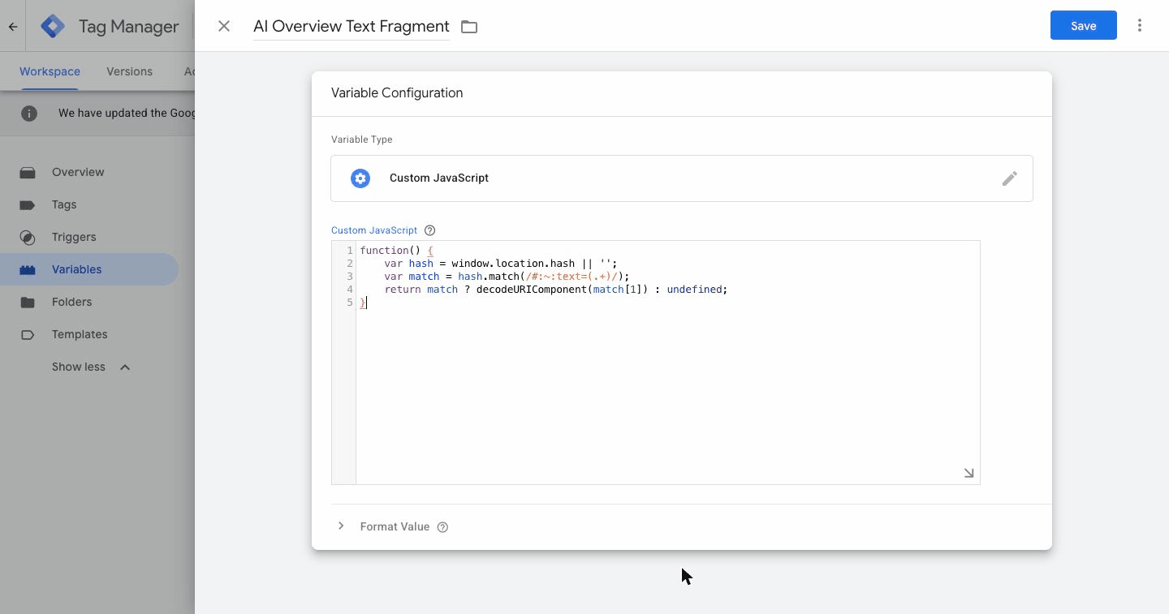
Task: Collapse sidebar with Show less
Action: pos(91,367)
